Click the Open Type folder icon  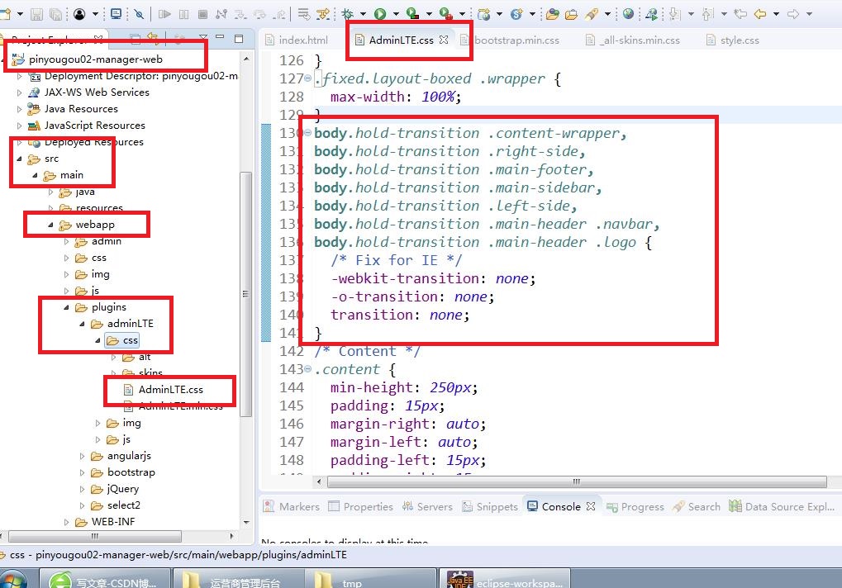coord(552,14)
